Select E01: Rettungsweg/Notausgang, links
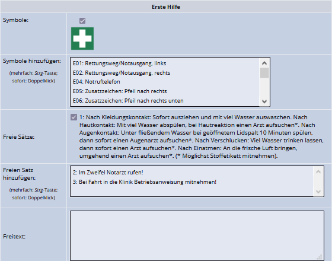The height and width of the screenshot is (261, 332). [x=165, y=63]
